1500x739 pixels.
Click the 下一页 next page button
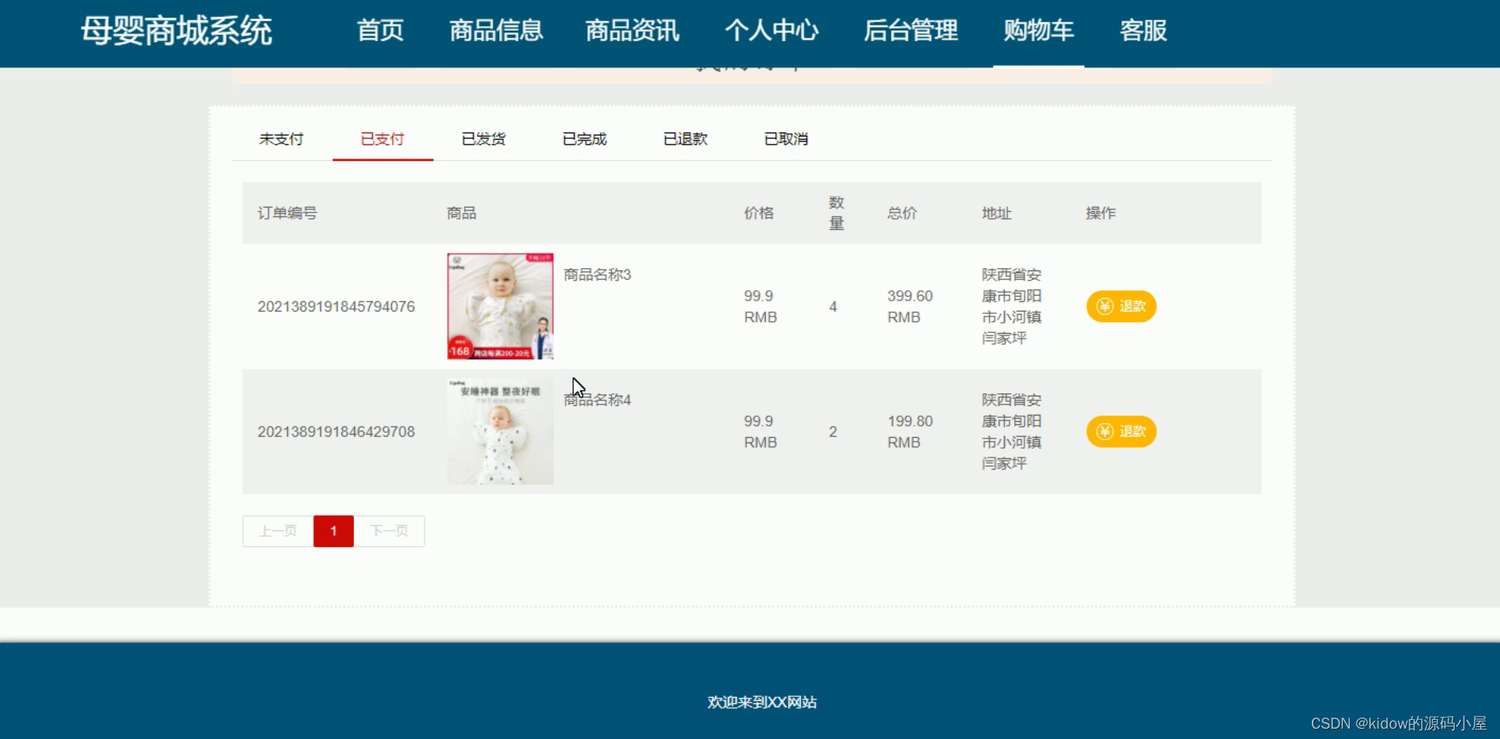click(x=389, y=531)
